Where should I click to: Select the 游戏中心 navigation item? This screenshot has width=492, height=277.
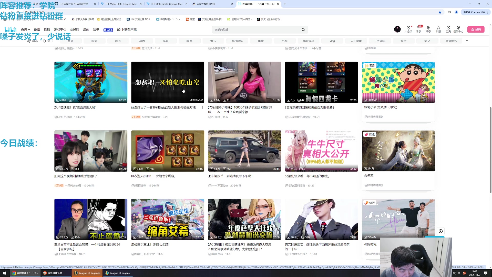(x=60, y=29)
